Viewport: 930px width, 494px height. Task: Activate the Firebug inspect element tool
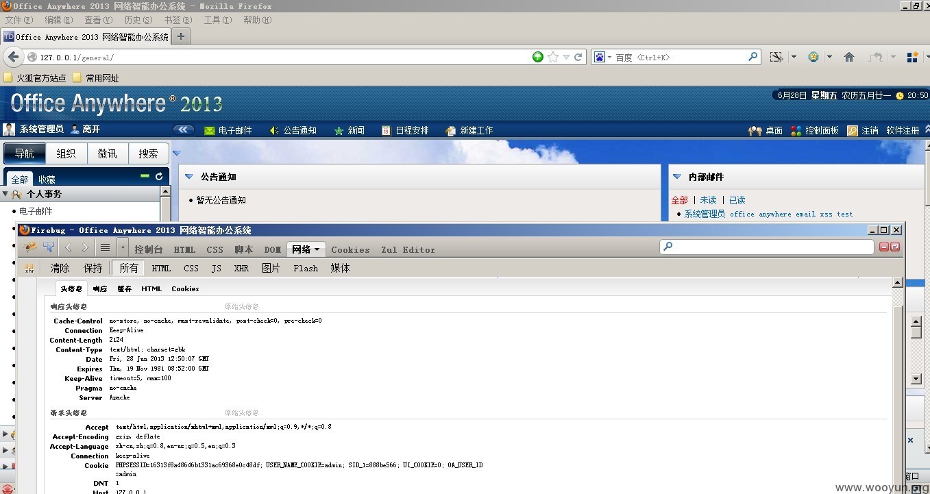[x=49, y=247]
